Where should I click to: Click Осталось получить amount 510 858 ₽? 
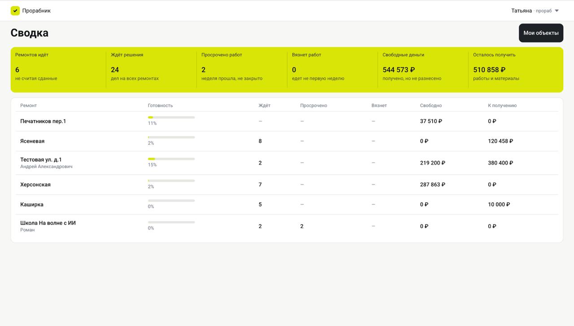tap(489, 70)
